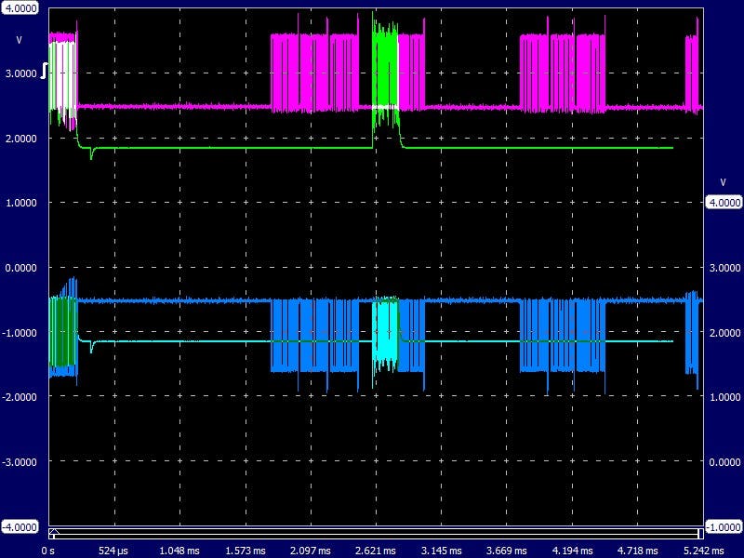Click the horizontal time scrollbar below the graph
This screenshot has width=744, height=558.
[x=372, y=533]
